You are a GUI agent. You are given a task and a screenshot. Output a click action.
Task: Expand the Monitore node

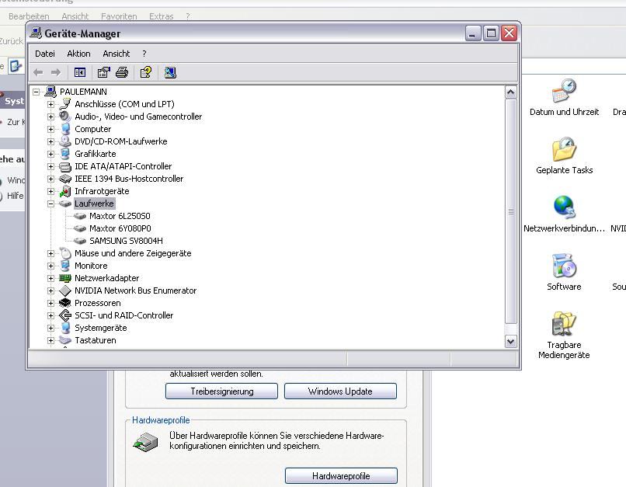point(50,266)
